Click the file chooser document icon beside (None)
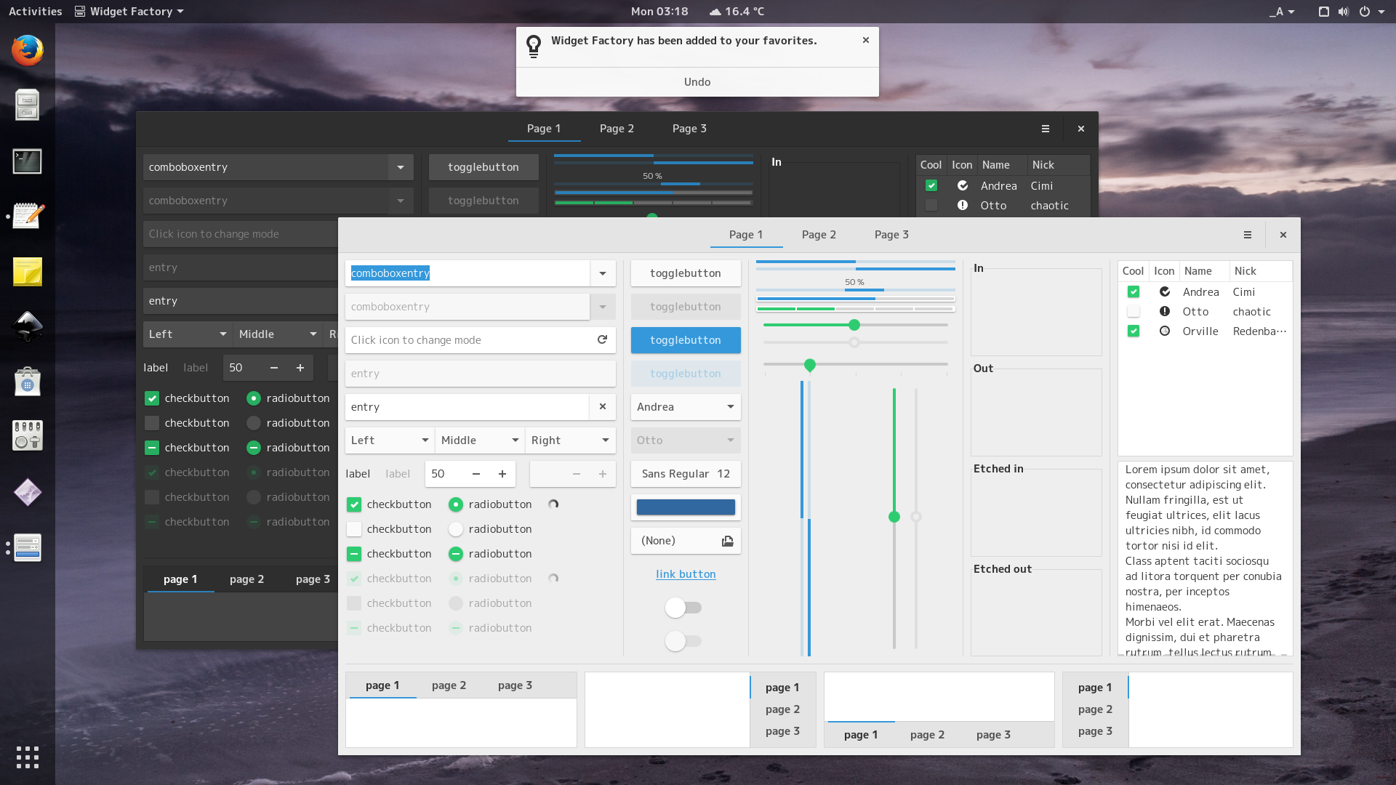This screenshot has height=785, width=1396. [727, 541]
